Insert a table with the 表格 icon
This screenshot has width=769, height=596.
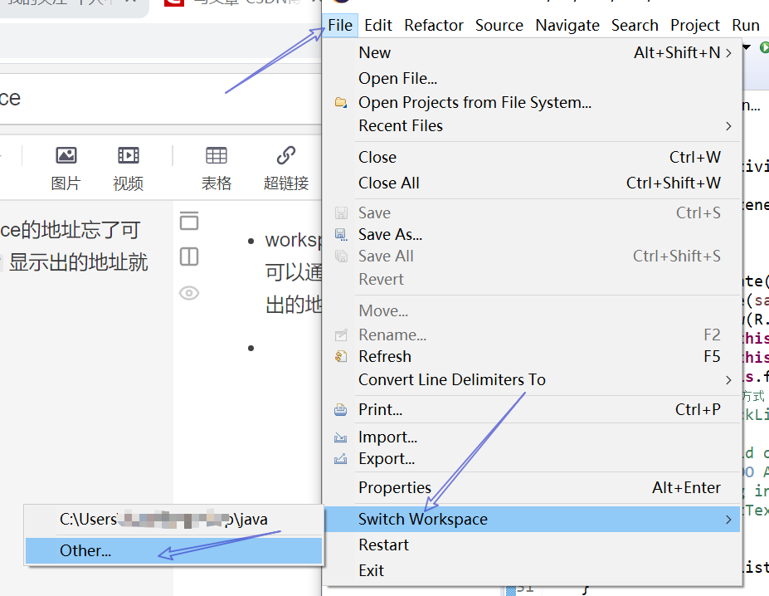[x=216, y=155]
